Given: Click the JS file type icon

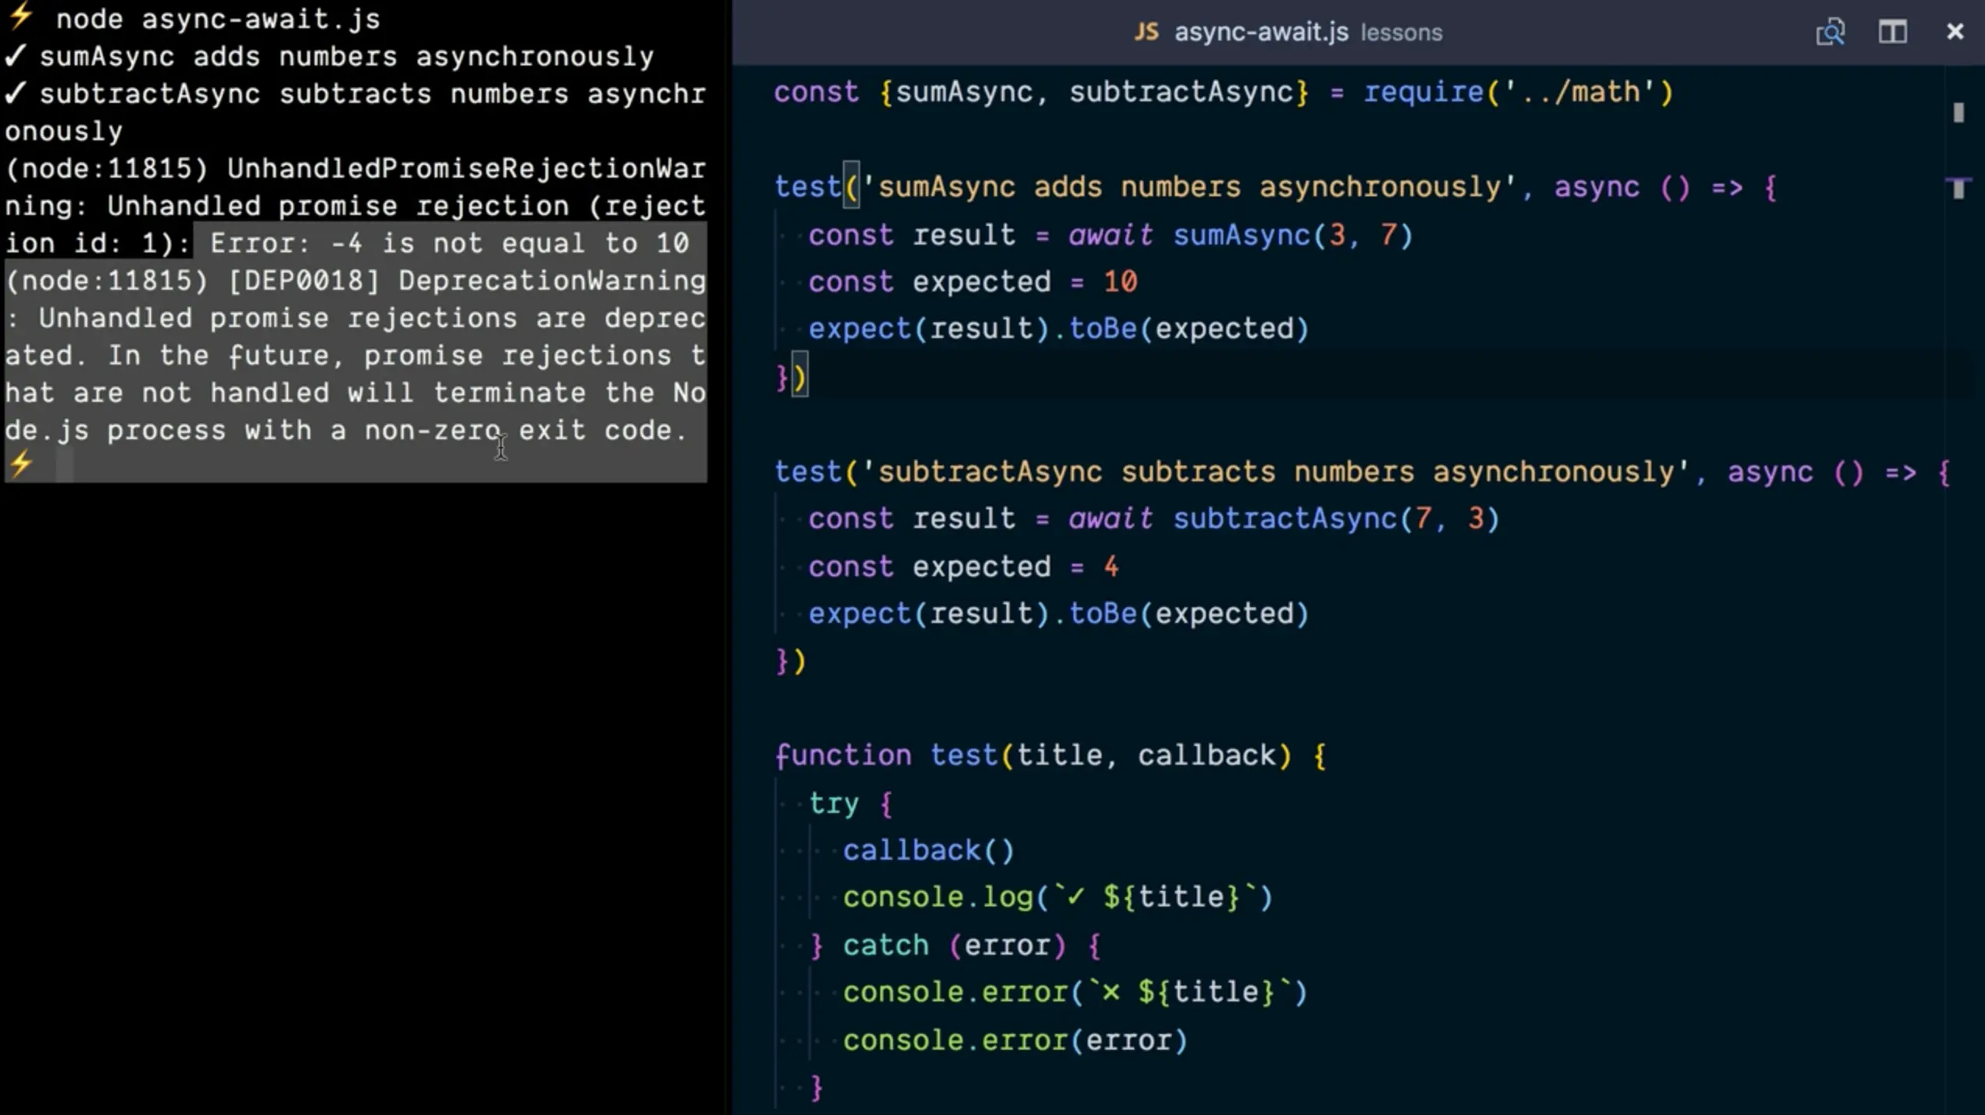Looking at the screenshot, I should tap(1145, 32).
